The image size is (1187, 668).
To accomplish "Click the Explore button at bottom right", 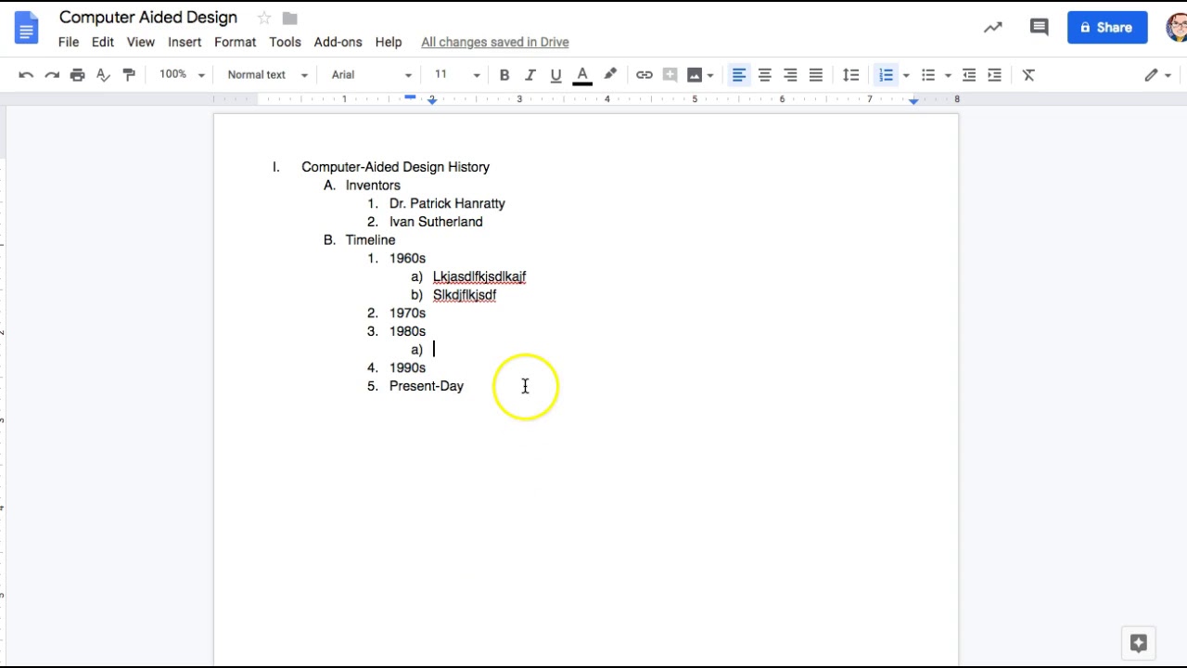I will point(1139,643).
